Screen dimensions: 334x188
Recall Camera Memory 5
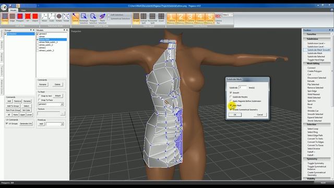(x=210, y=18)
